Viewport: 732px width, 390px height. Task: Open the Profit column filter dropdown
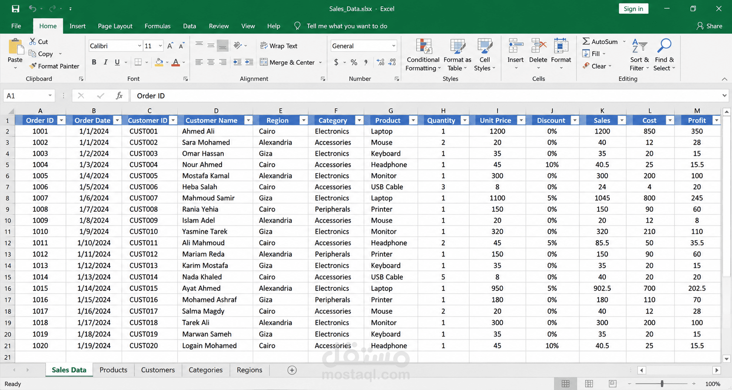click(716, 120)
